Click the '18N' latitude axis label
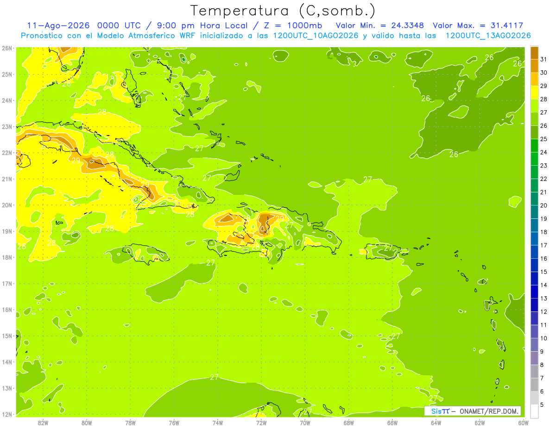The width and height of the screenshot is (556, 429). point(7,257)
